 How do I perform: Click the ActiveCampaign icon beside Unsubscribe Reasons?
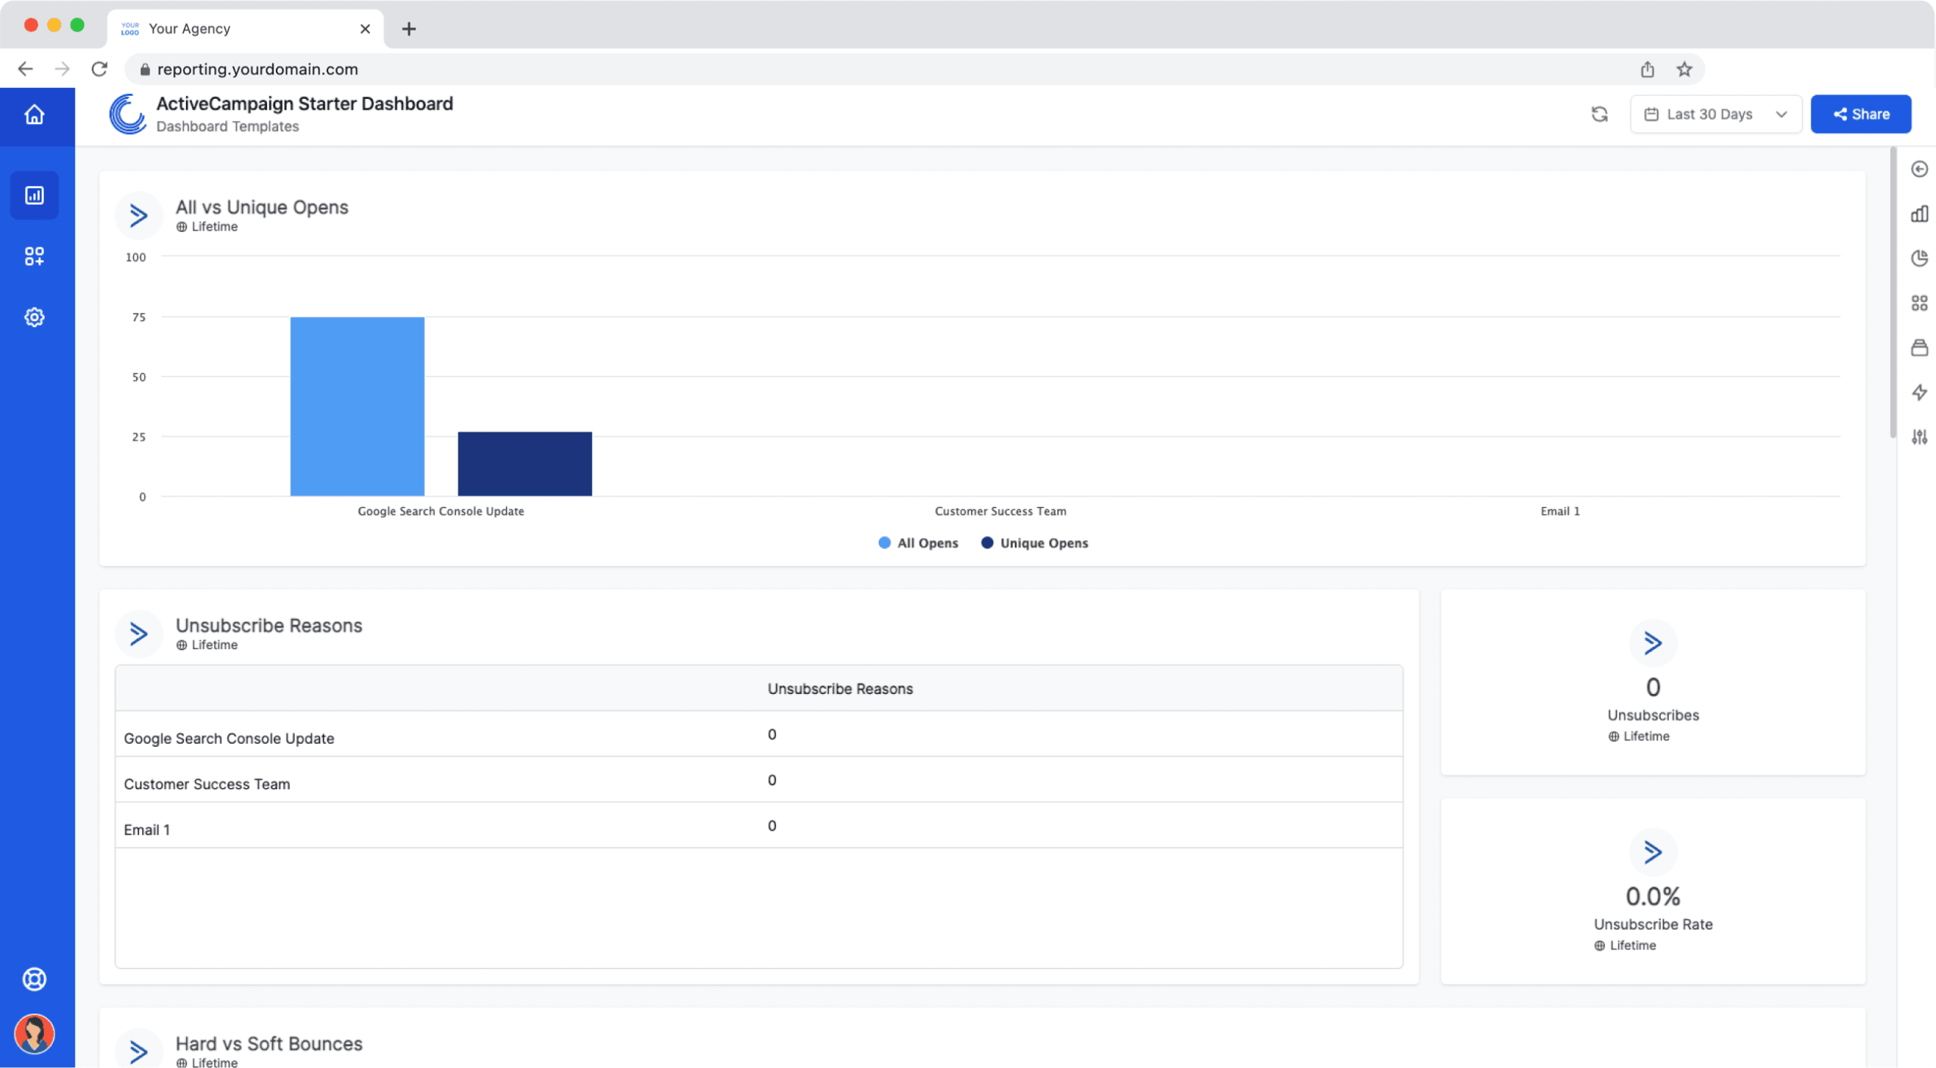click(138, 633)
